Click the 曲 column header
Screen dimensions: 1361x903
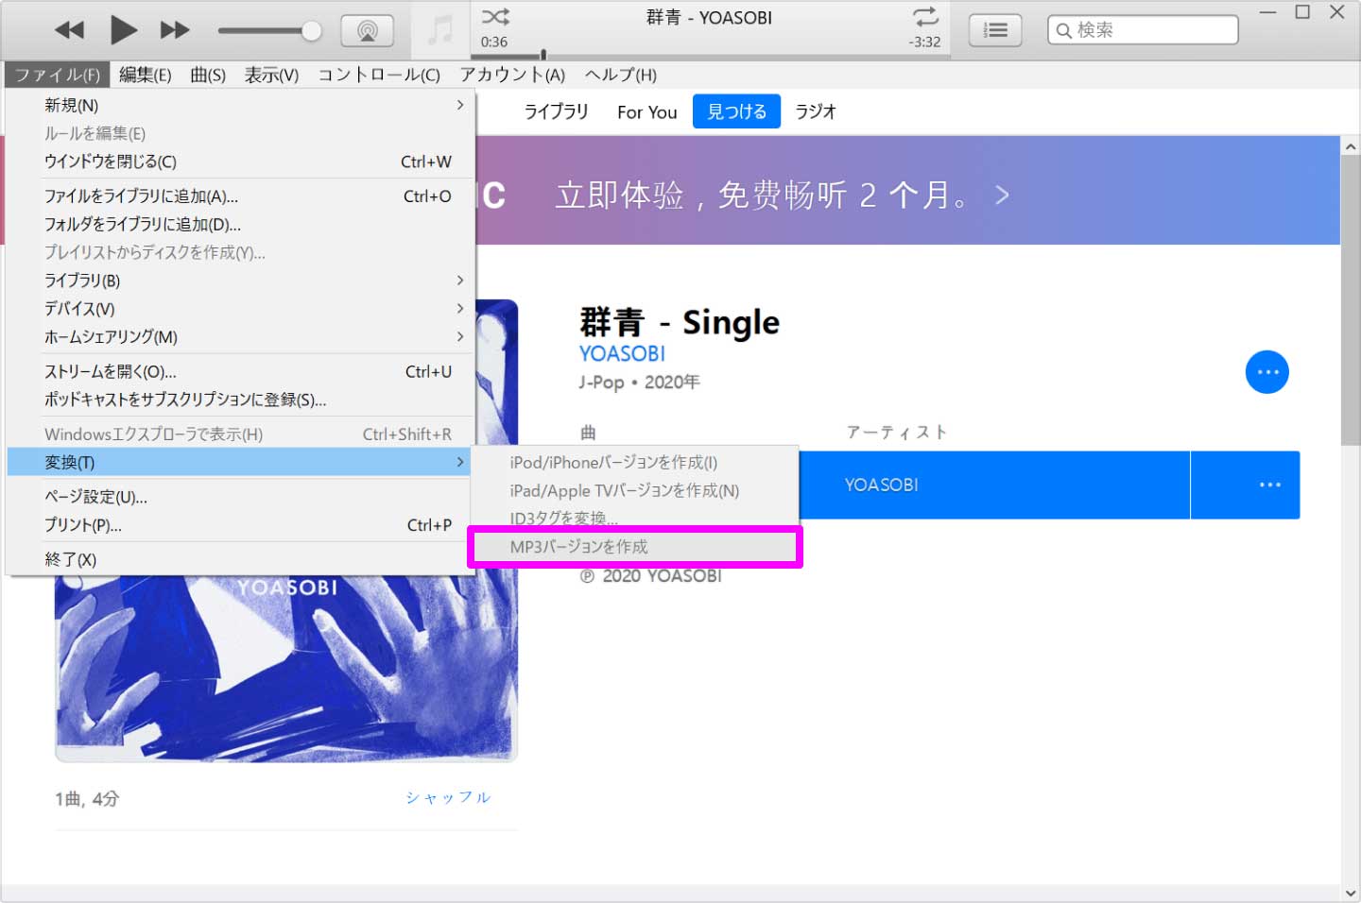588,433
